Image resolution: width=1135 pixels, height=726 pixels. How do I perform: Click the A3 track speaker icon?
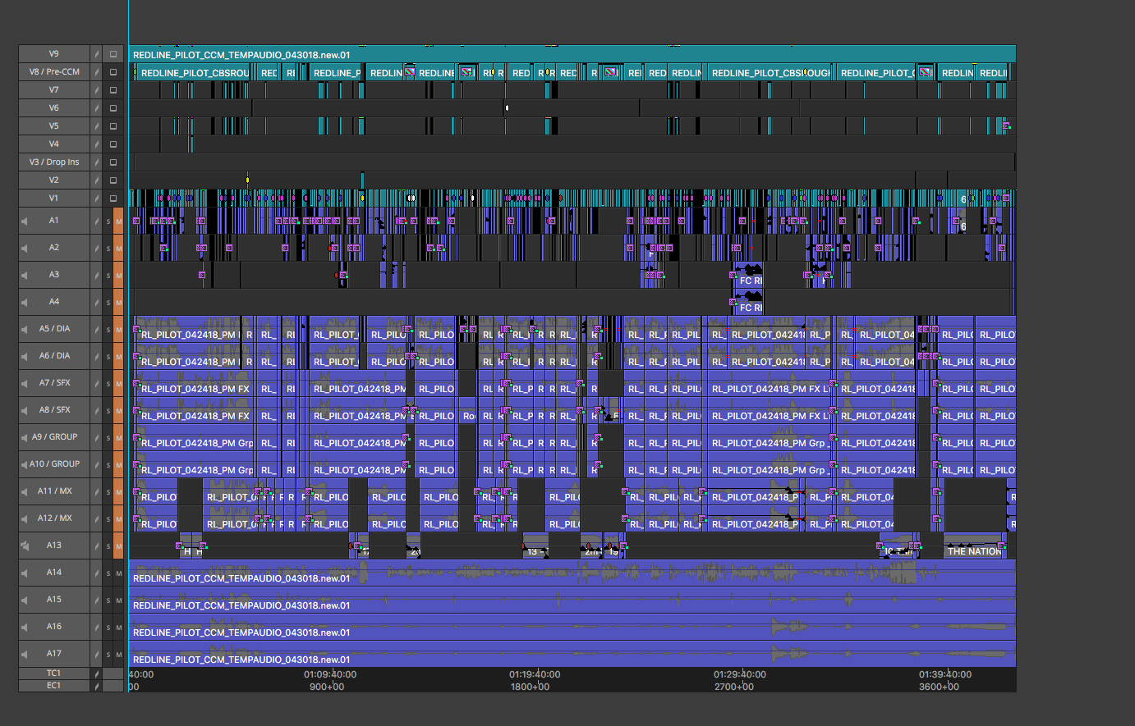tap(24, 276)
